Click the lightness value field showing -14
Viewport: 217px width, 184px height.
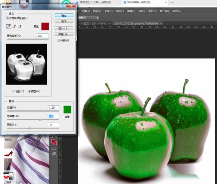53,125
